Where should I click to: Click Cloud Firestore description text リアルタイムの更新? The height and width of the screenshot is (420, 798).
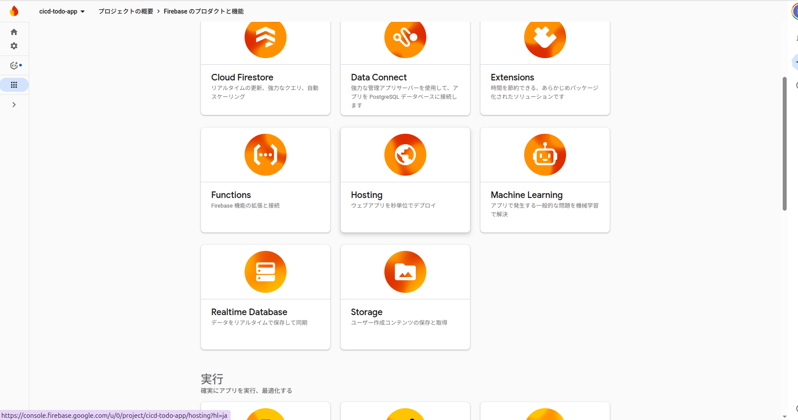click(x=265, y=92)
